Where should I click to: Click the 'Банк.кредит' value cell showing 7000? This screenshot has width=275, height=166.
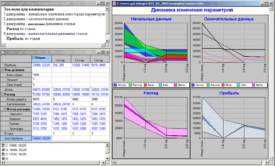[x=42, y=75]
